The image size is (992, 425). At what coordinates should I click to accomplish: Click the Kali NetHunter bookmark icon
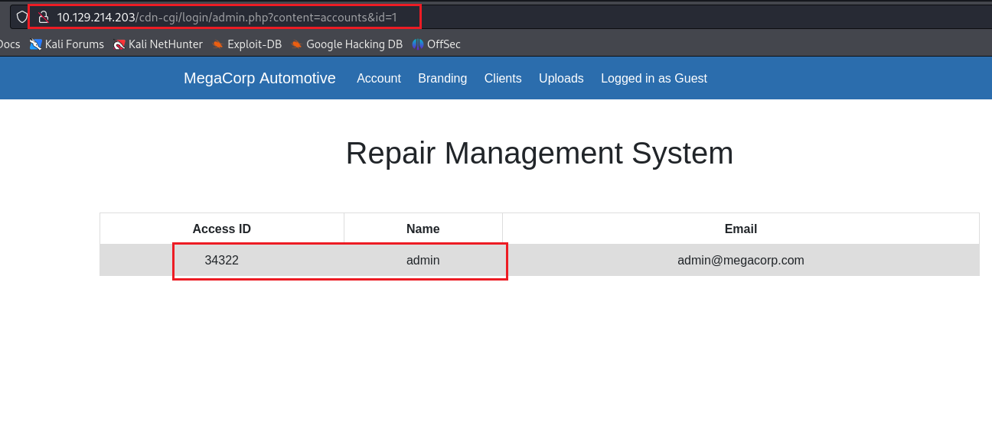click(x=119, y=44)
